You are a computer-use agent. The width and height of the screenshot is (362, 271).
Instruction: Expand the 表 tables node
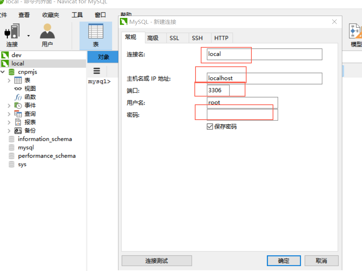click(x=9, y=81)
